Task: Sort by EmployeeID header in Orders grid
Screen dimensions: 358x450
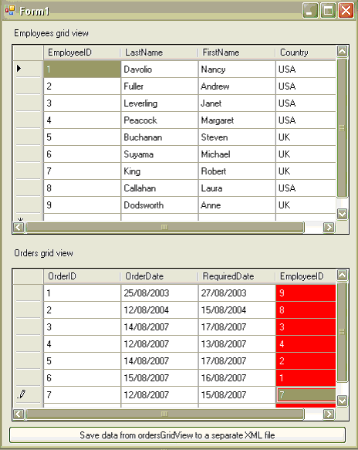Action: coord(306,276)
